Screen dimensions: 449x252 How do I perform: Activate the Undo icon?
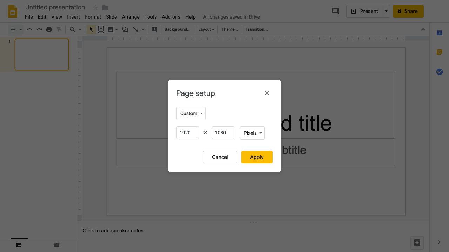pyautogui.click(x=29, y=29)
